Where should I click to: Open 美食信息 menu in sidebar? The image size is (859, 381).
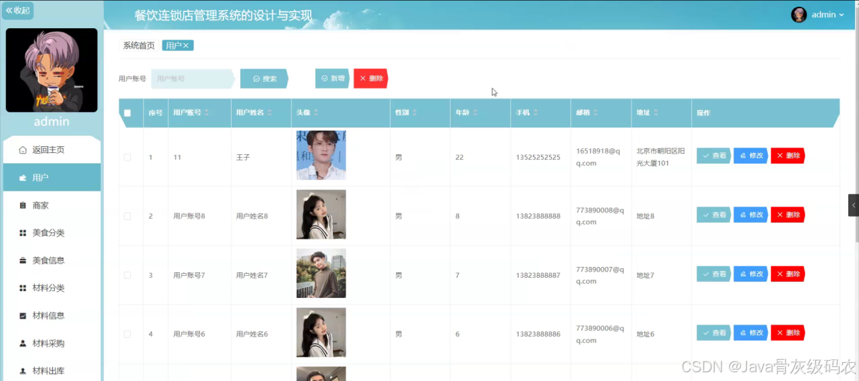click(52, 260)
